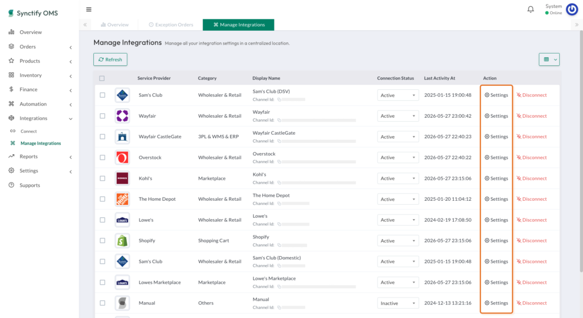583x318 pixels.
Task: Open Connect under Integrations
Action: (28, 131)
